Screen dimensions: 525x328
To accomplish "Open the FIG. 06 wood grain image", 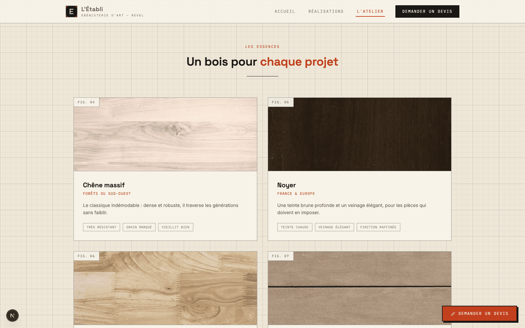I will tap(165, 288).
